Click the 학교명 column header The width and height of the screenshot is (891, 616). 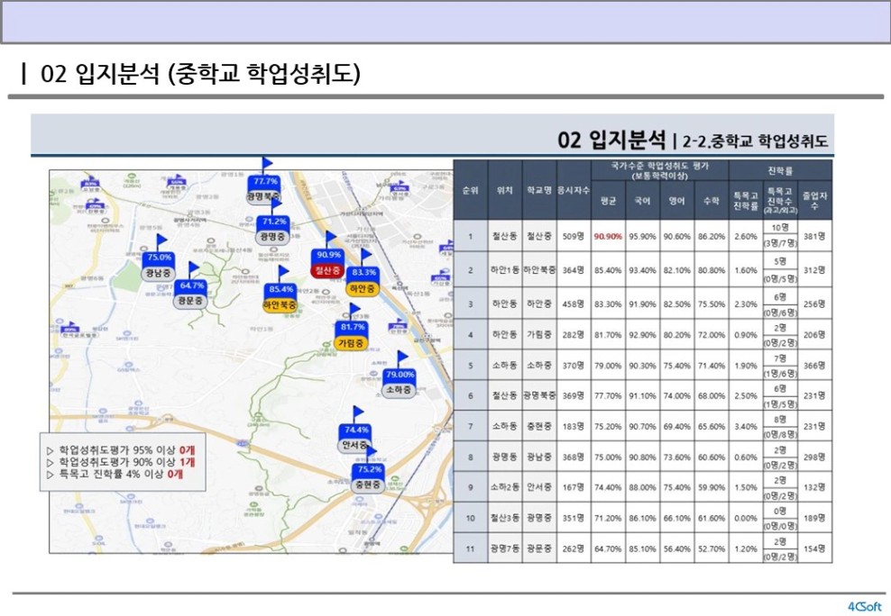tap(538, 191)
